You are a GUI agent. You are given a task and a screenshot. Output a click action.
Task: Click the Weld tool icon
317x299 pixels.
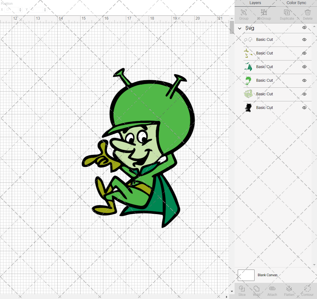click(256, 289)
